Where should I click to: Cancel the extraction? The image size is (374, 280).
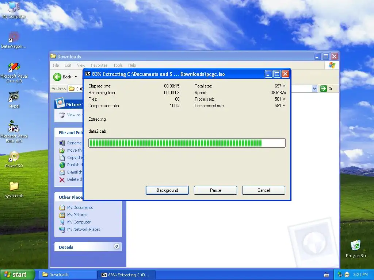264,190
